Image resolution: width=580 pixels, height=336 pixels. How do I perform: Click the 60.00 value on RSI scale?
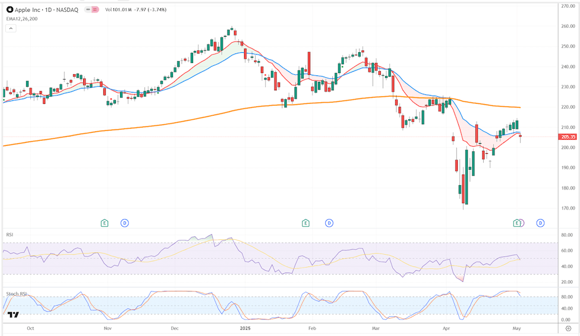click(567, 251)
